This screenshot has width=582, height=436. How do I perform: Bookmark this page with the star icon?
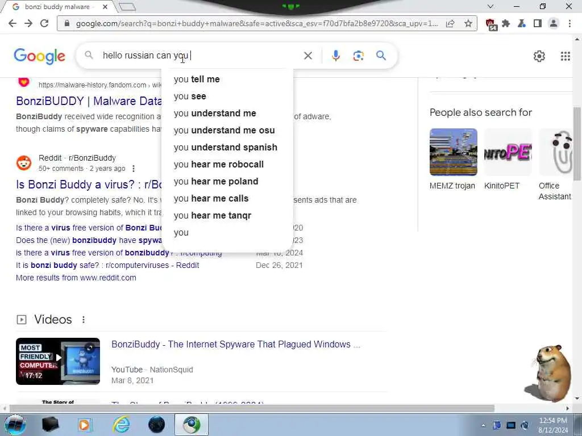[468, 23]
